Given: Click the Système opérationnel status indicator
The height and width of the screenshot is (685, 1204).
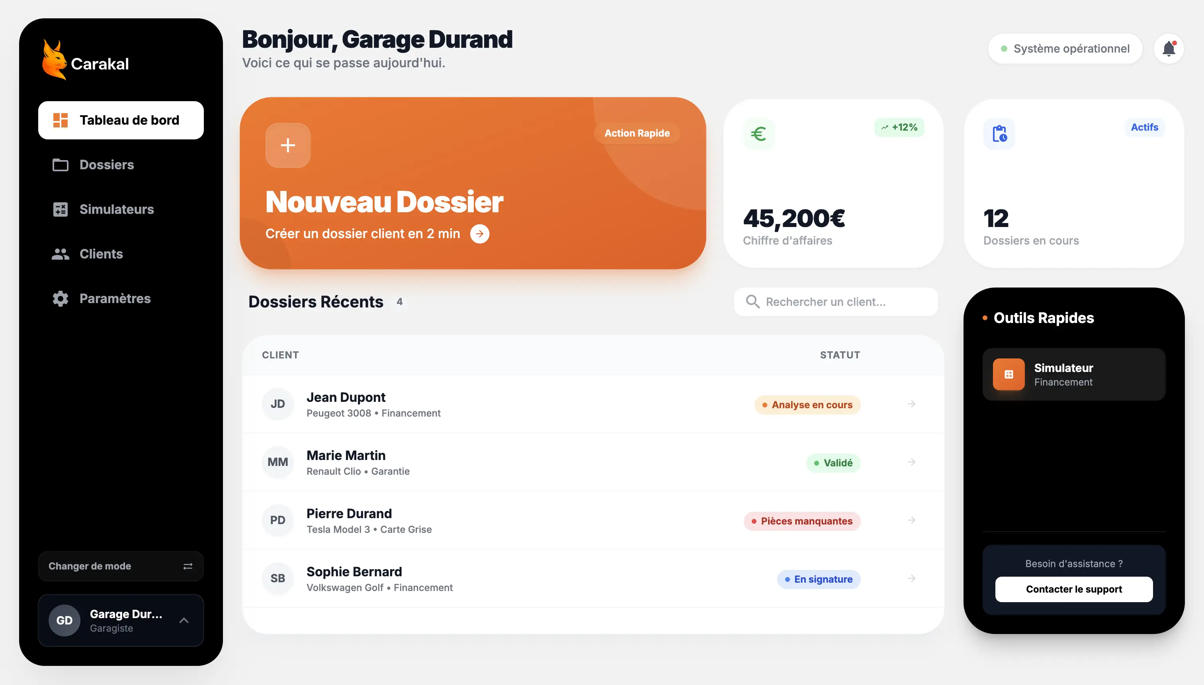Looking at the screenshot, I should click(1066, 49).
